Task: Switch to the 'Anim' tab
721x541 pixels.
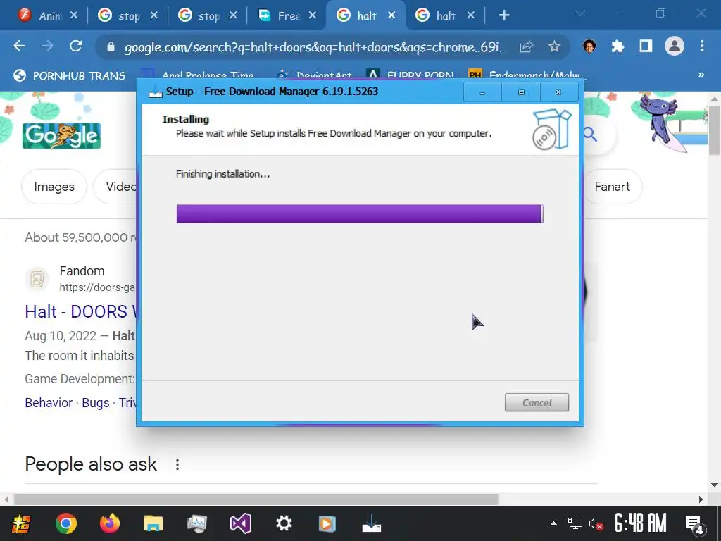Action: pyautogui.click(x=40, y=15)
